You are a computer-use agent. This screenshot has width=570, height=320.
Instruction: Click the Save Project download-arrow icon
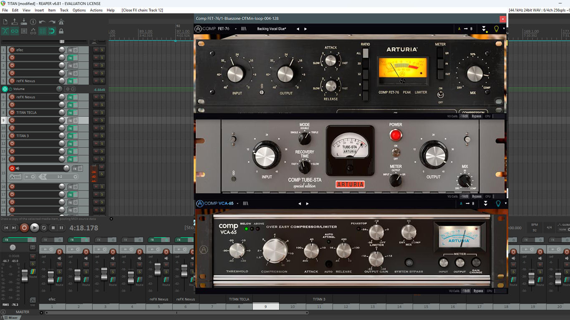[24, 22]
